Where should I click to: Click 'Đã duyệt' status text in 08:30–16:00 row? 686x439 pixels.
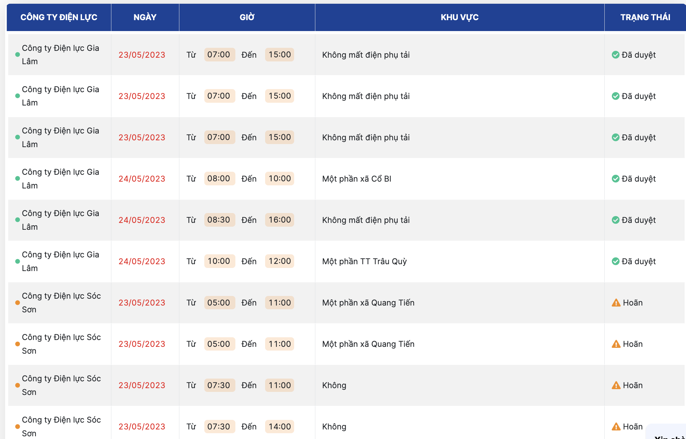pyautogui.click(x=639, y=220)
